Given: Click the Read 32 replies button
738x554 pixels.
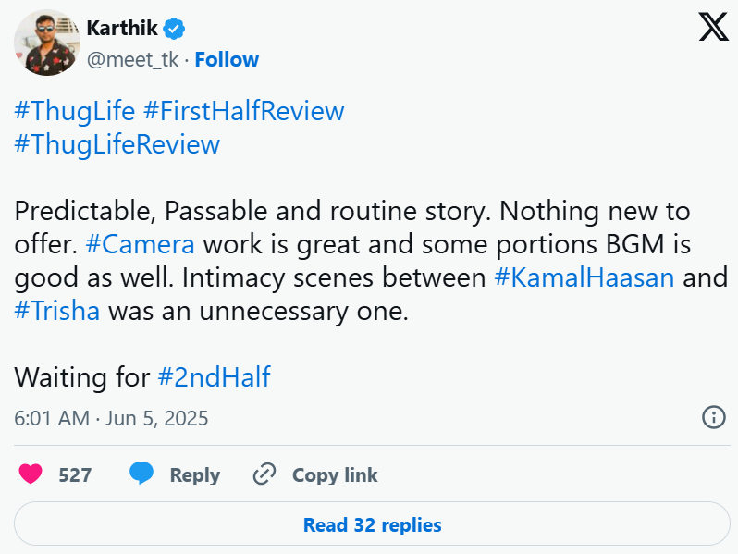Looking at the screenshot, I should click(372, 525).
